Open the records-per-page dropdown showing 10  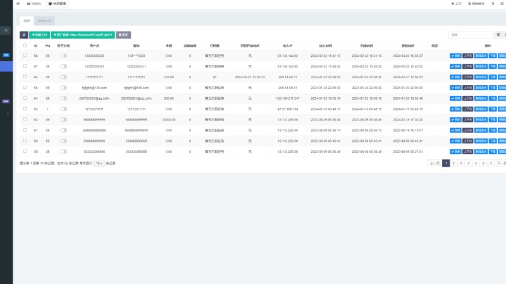(99, 163)
